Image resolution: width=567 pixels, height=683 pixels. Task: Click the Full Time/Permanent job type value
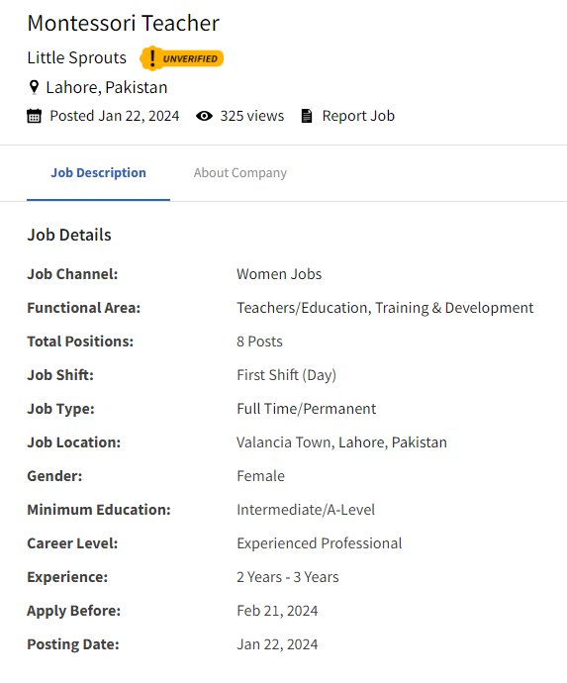coord(307,409)
